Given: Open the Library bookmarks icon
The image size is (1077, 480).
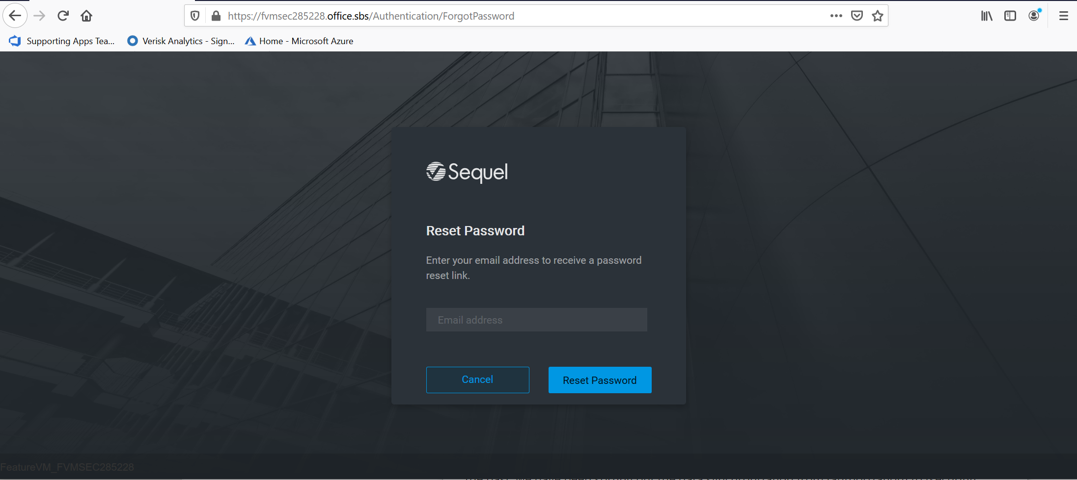Looking at the screenshot, I should point(987,16).
